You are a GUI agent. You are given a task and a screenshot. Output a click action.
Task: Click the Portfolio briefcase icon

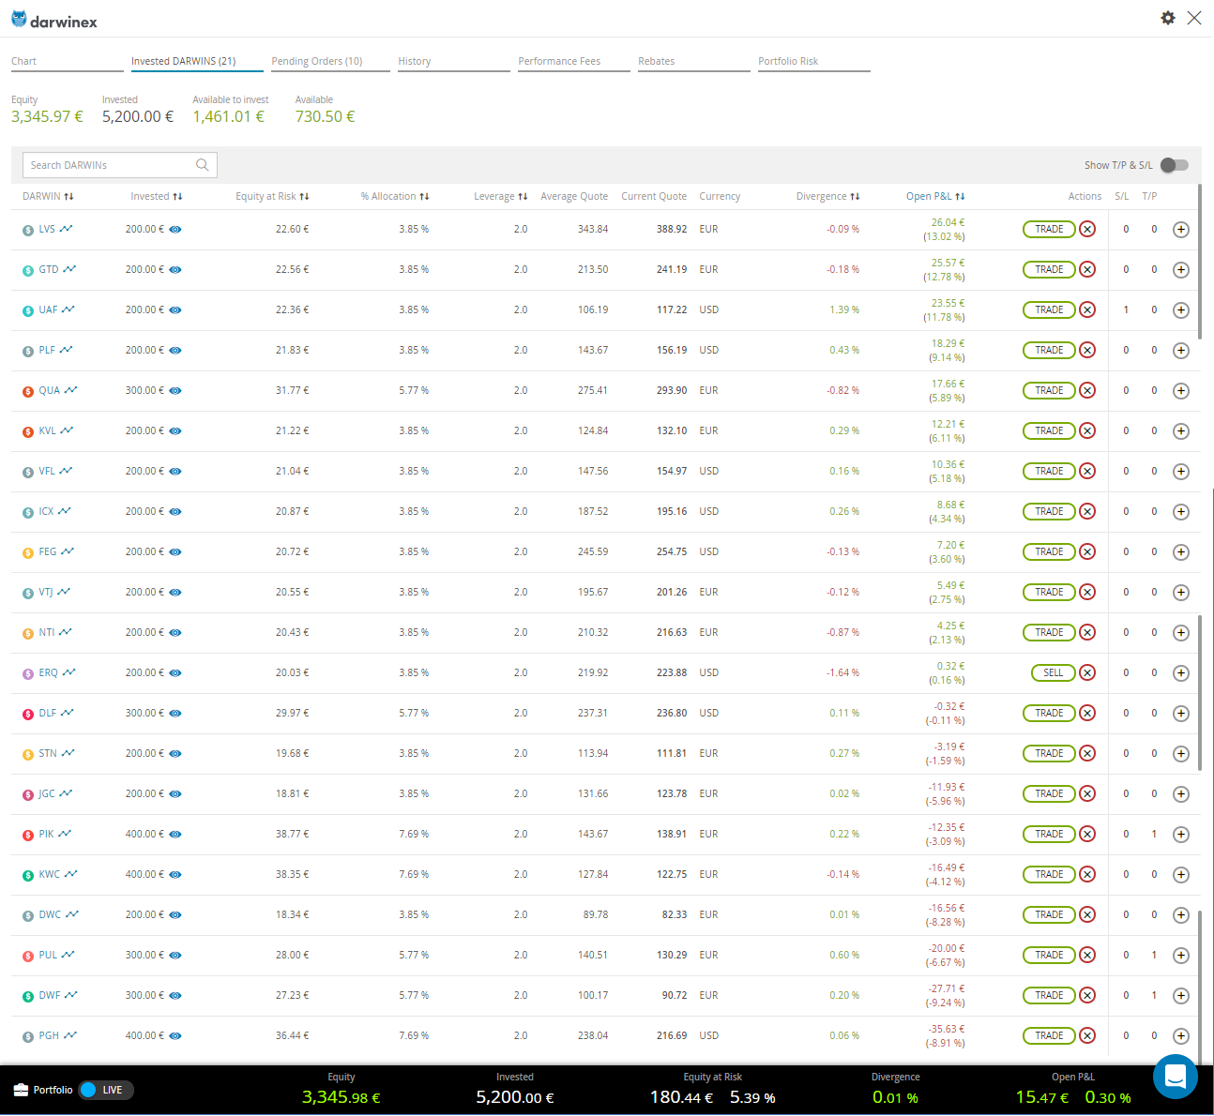pos(22,1090)
